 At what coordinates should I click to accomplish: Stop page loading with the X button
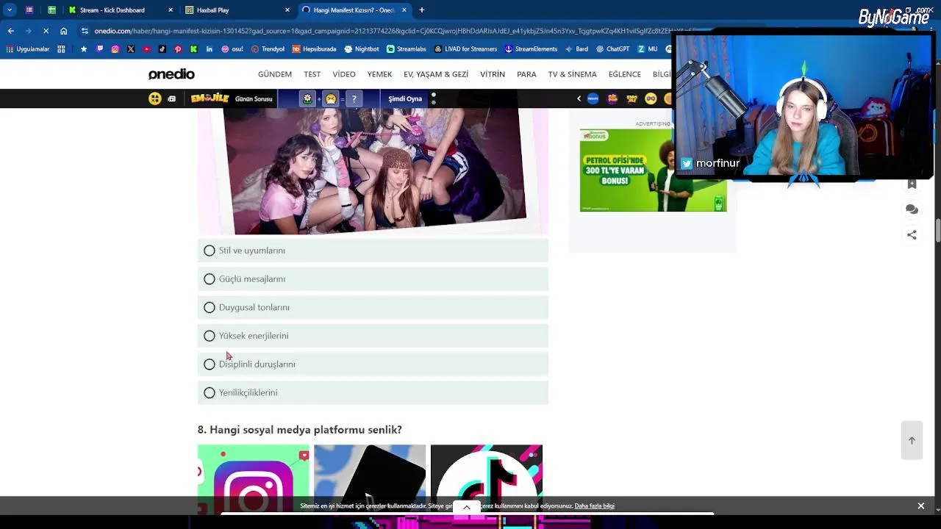tap(46, 31)
